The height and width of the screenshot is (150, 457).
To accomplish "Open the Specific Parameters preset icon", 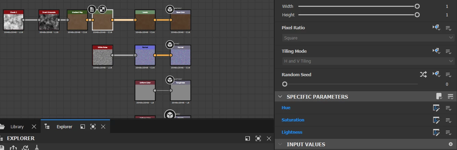I will pyautogui.click(x=439, y=97).
